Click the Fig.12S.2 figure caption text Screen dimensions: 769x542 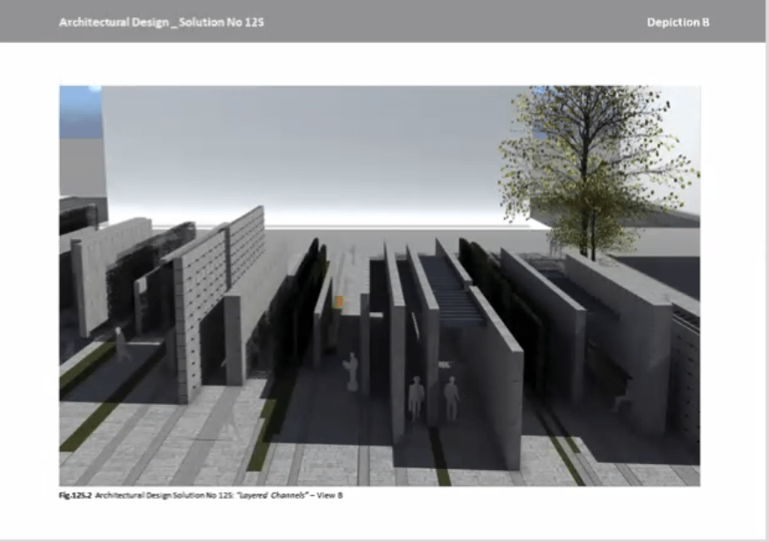click(x=200, y=495)
